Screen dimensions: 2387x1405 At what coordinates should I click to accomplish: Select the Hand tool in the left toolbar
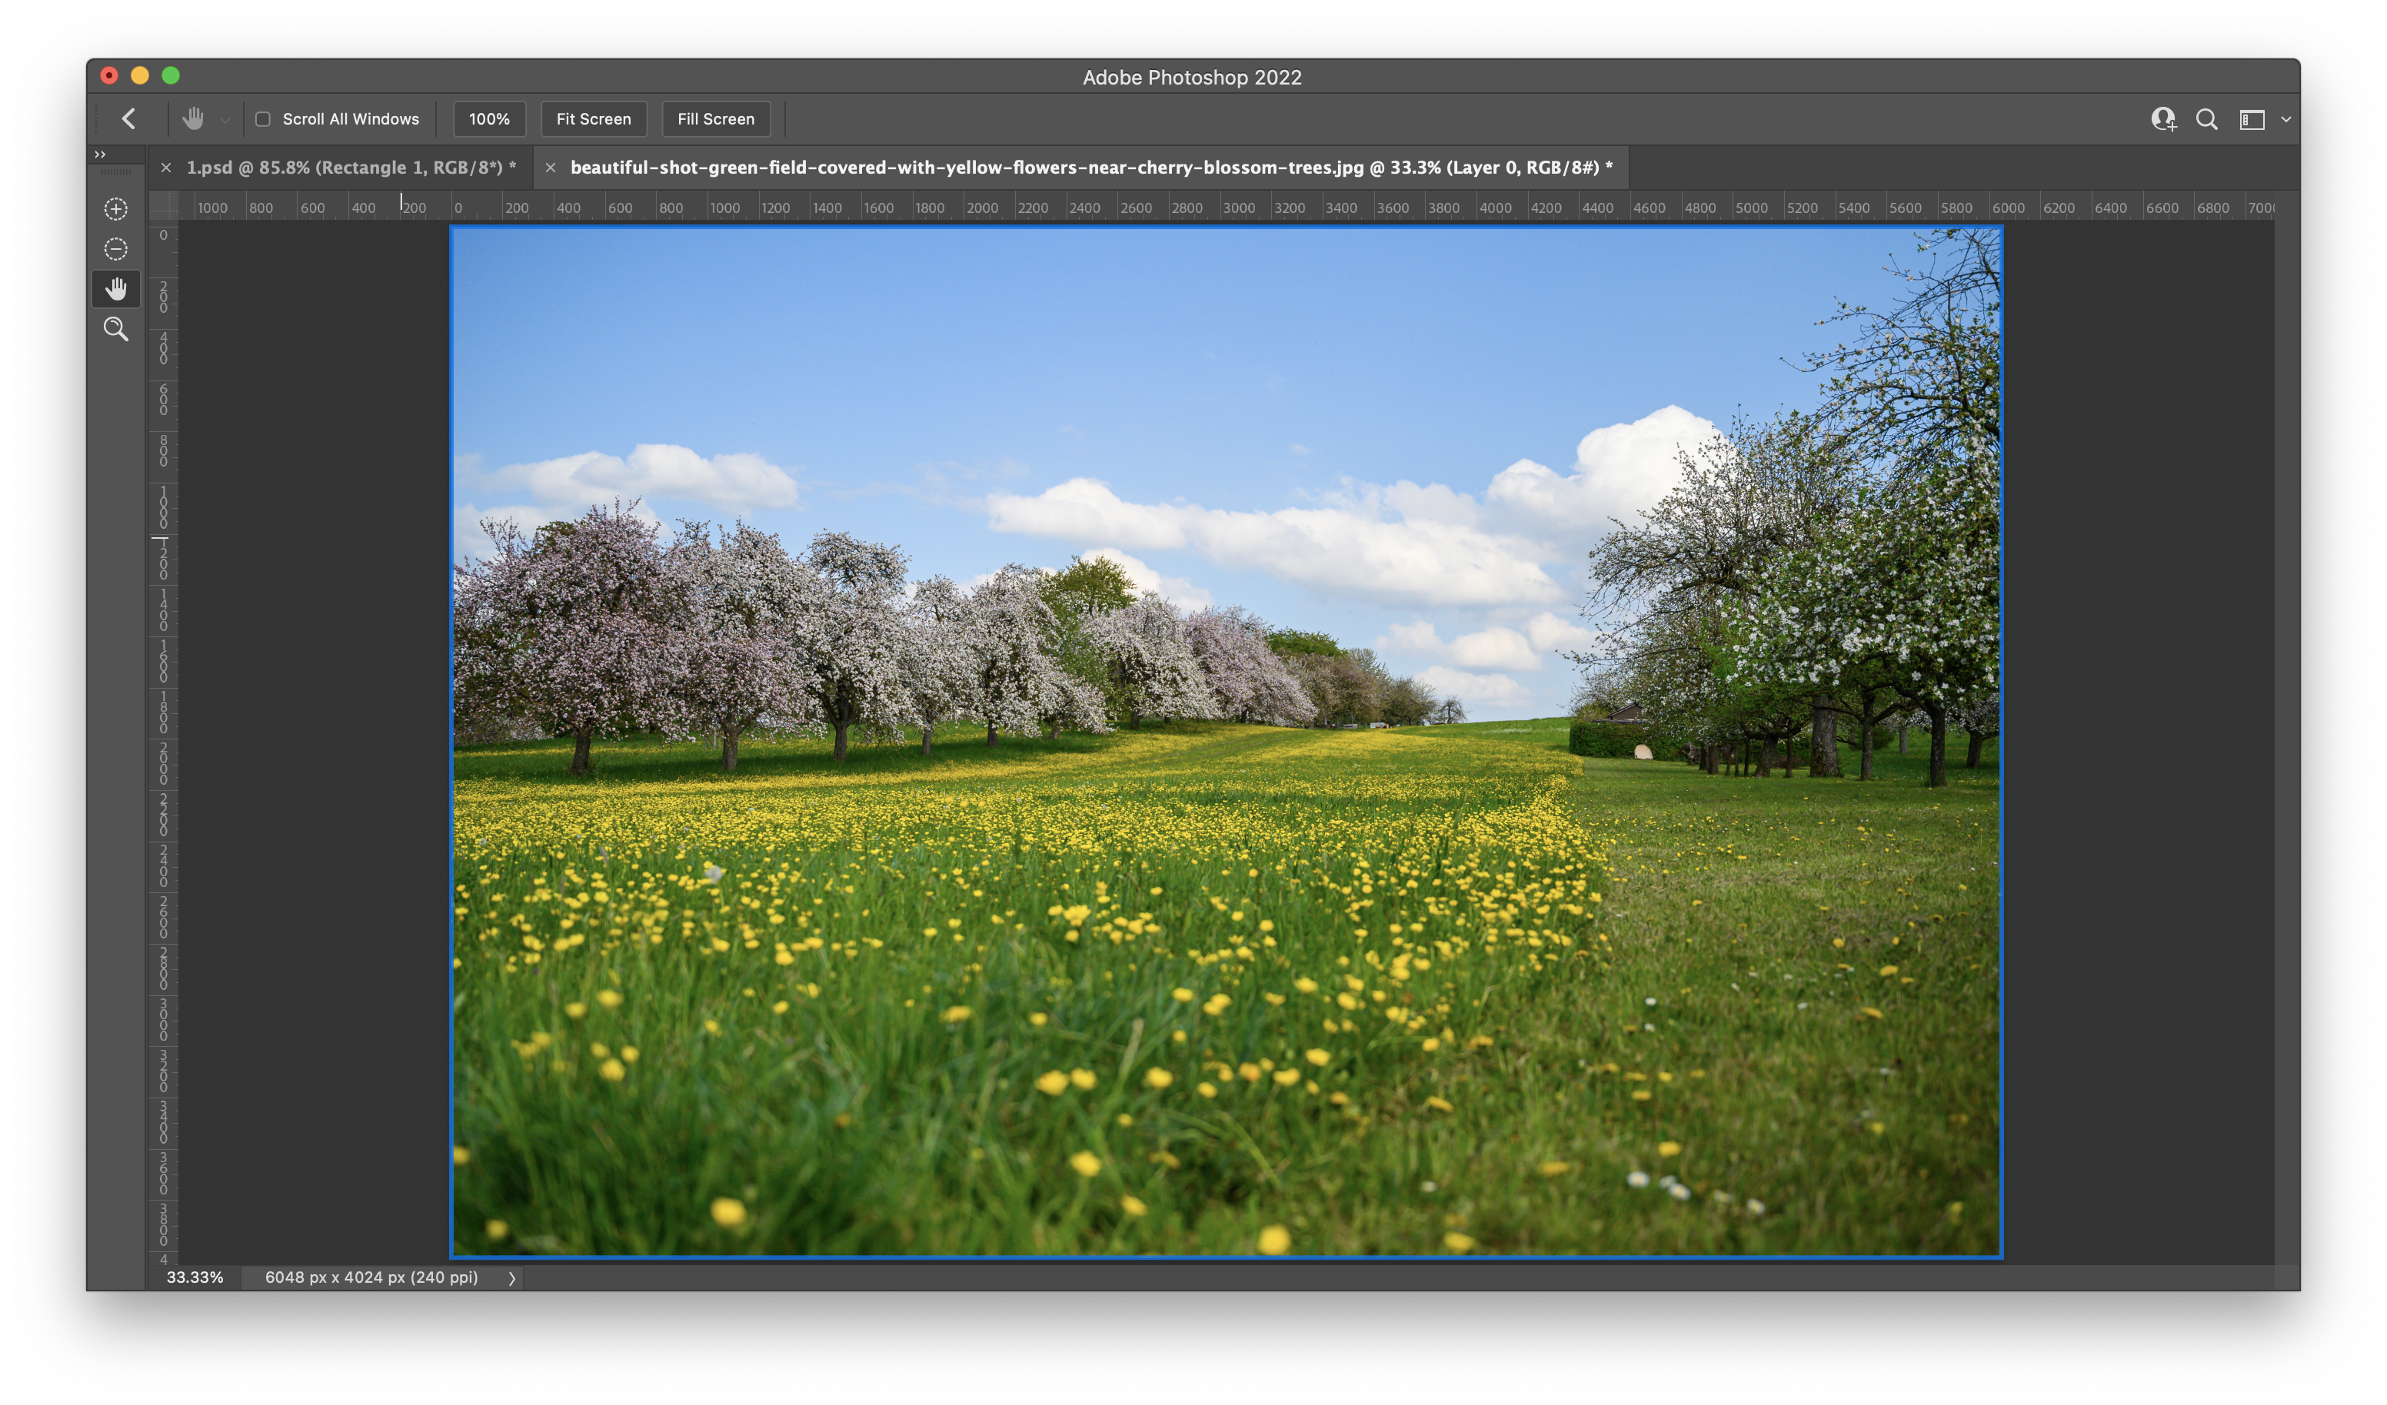click(115, 290)
